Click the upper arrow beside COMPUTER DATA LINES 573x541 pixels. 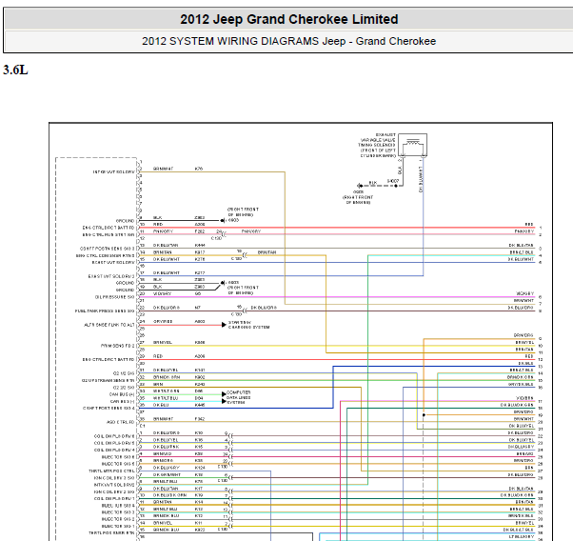[x=224, y=394]
